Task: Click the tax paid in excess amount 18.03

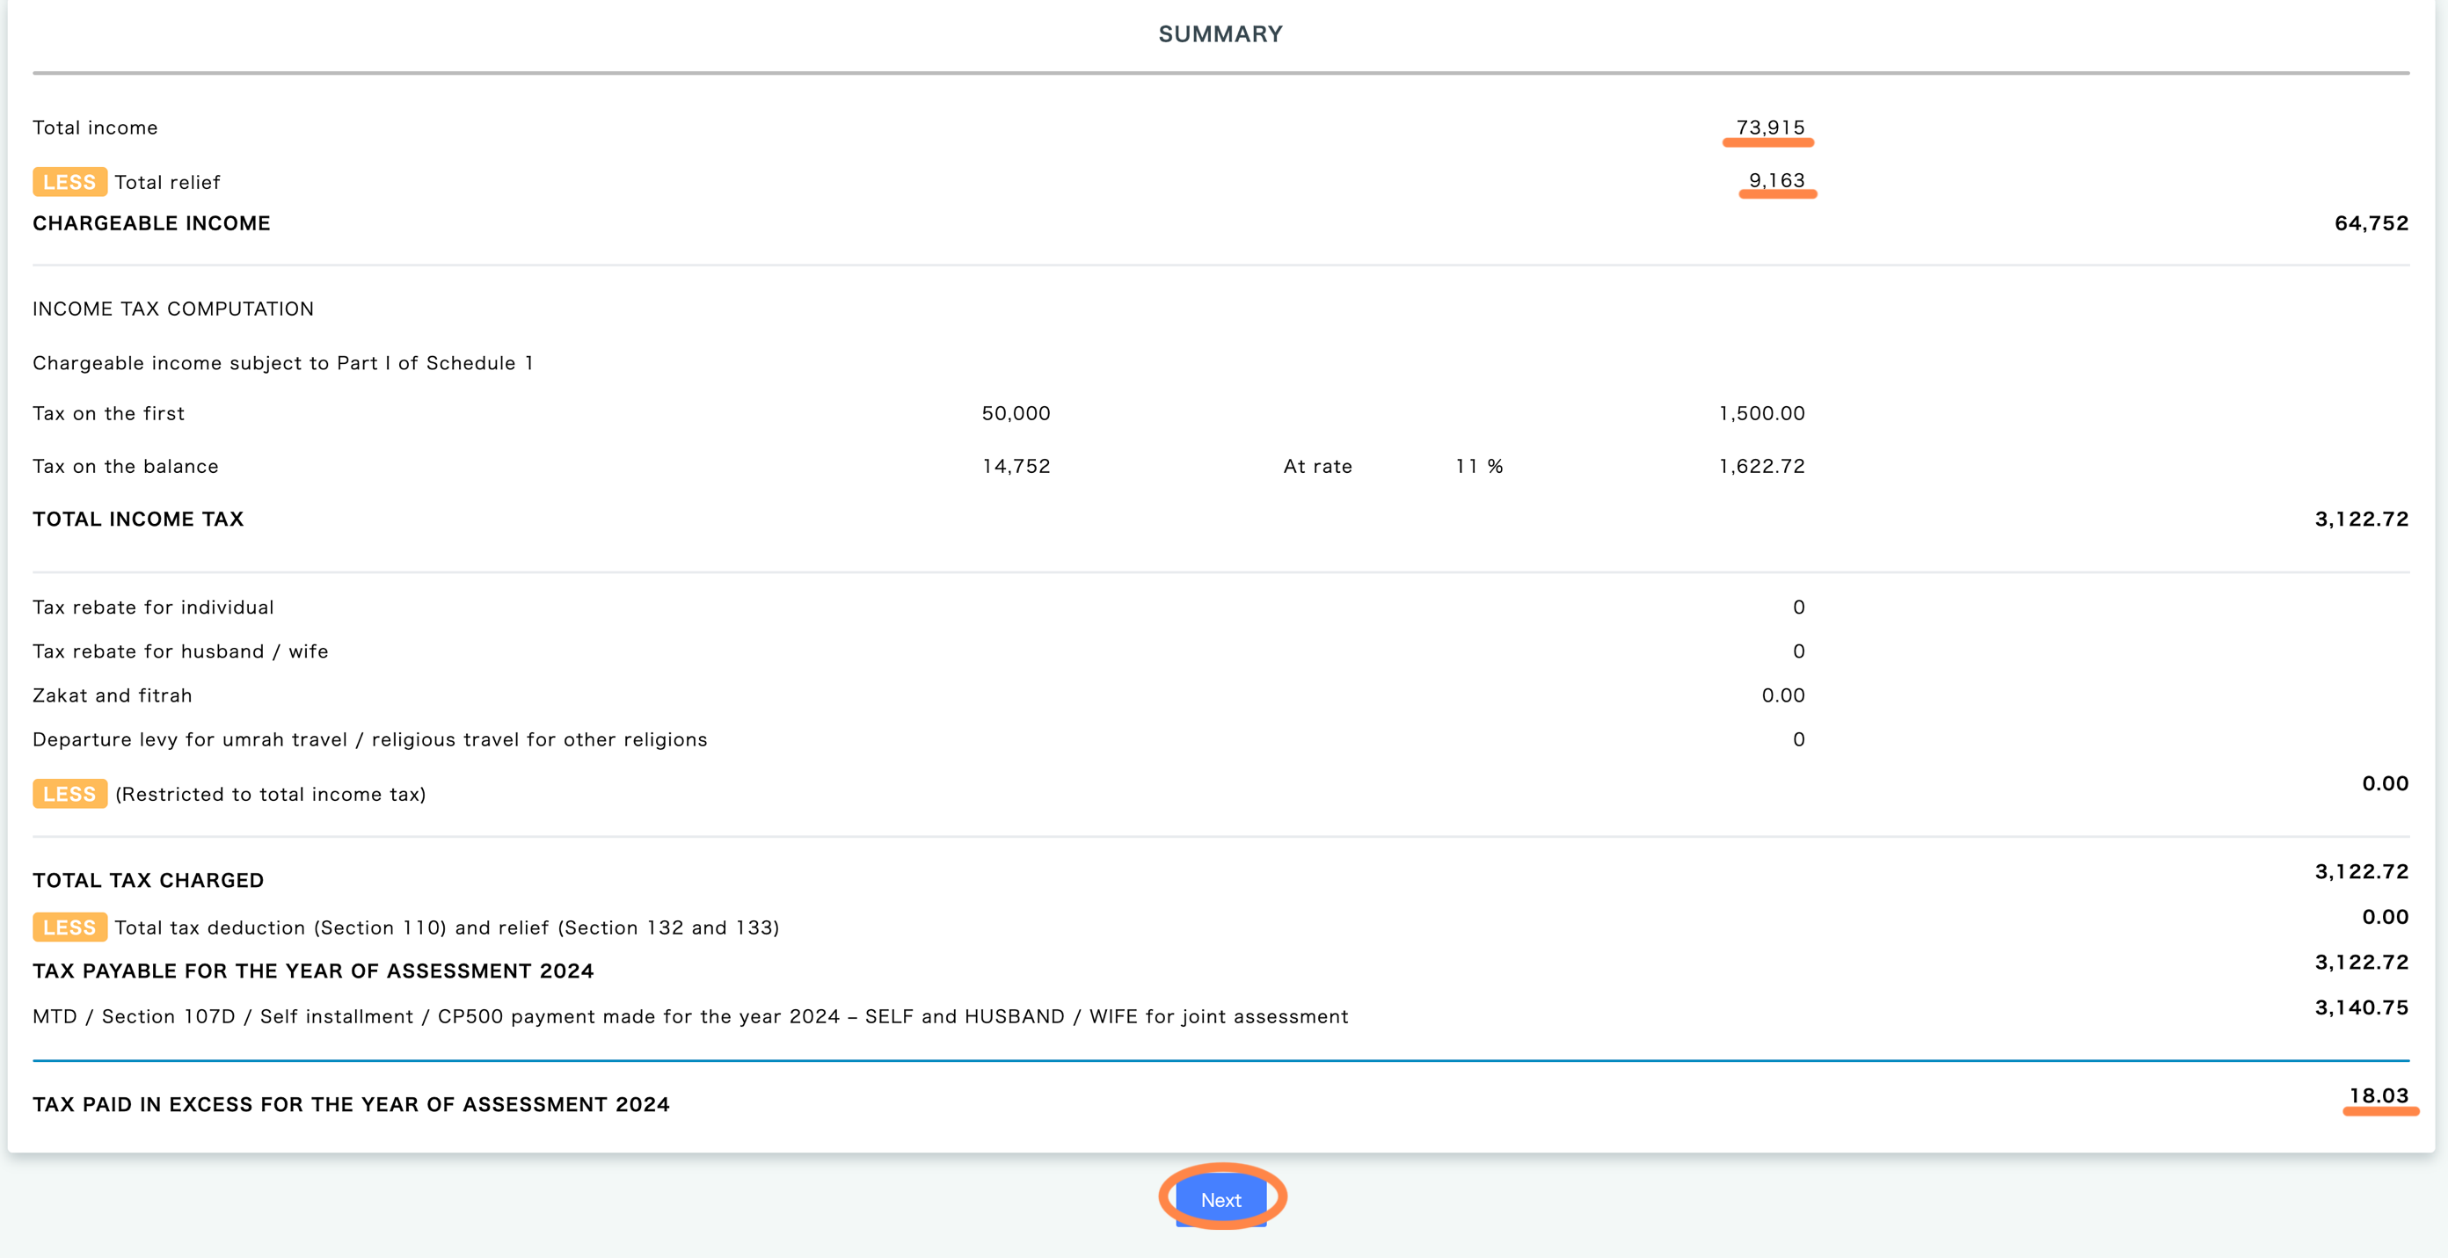Action: tap(2379, 1095)
